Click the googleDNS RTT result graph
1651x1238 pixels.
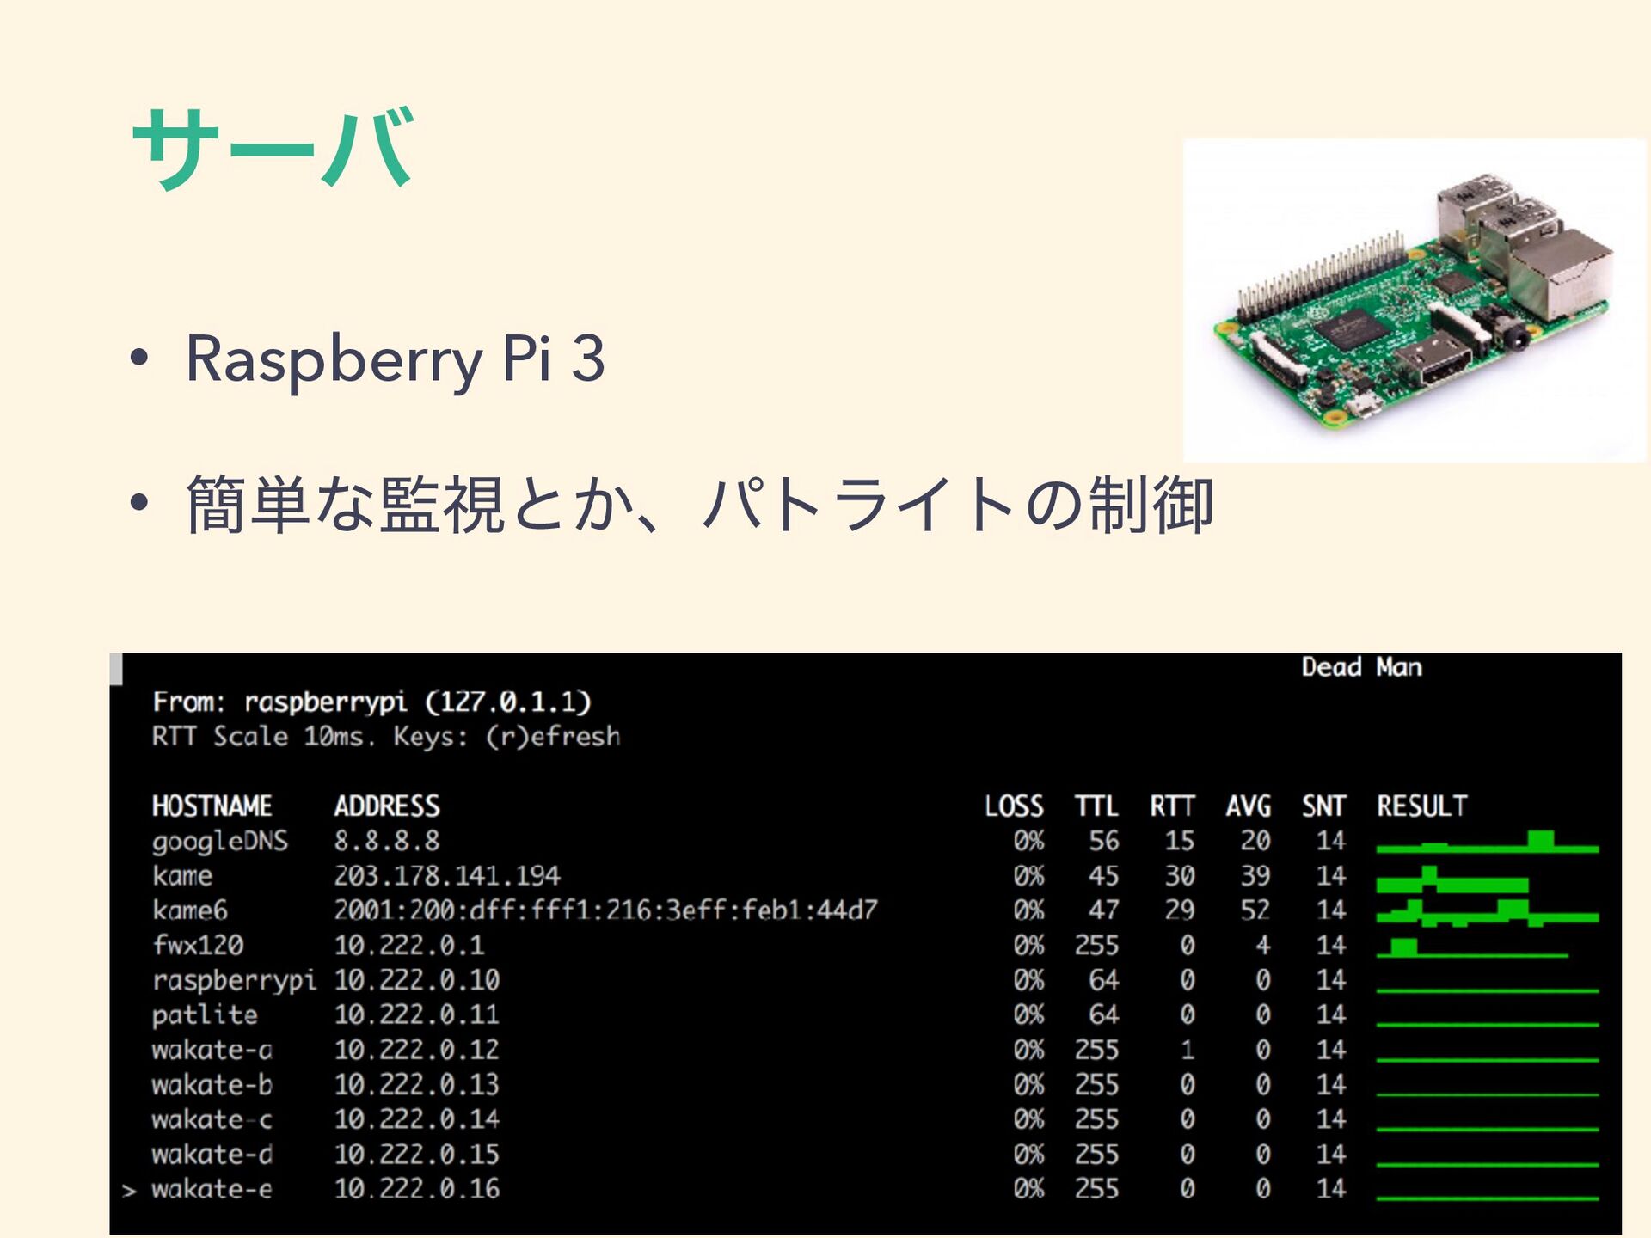(1488, 842)
